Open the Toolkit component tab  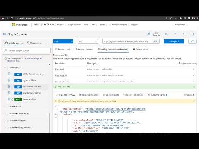133,95
